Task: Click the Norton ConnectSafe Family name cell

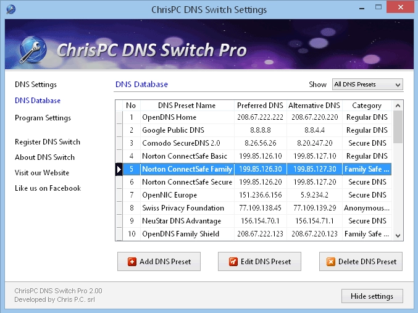Action: 187,169
